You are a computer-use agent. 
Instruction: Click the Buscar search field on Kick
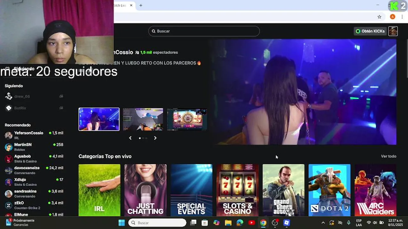(x=204, y=31)
